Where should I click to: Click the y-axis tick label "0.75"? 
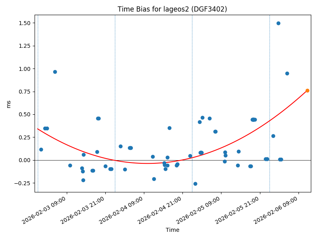25,92
